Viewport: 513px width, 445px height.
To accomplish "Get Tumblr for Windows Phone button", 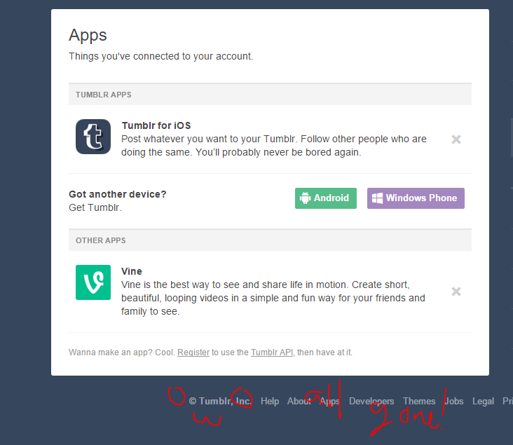I will point(416,198).
